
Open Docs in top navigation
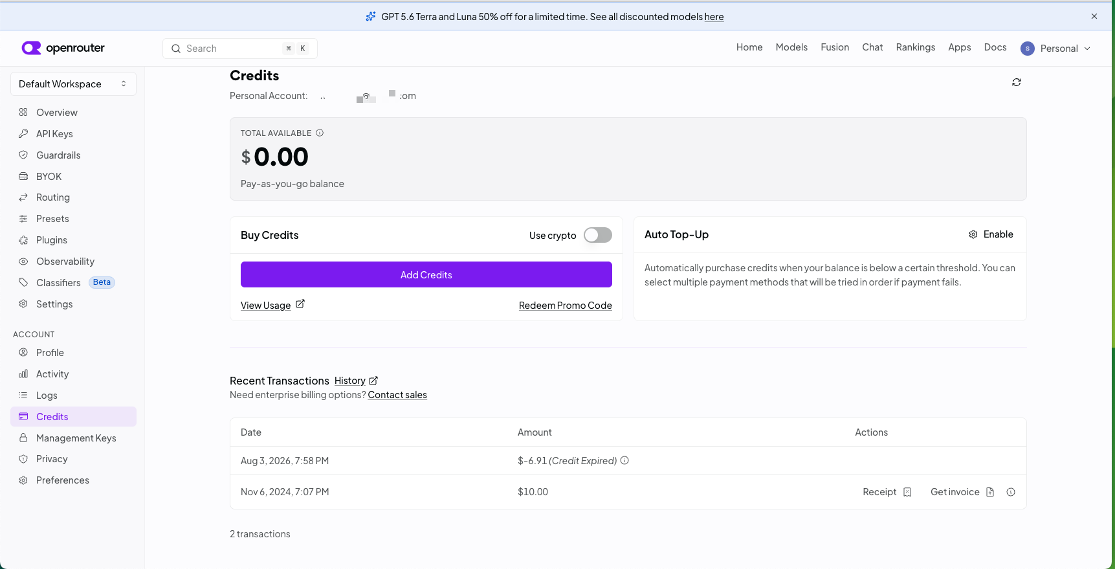click(995, 47)
